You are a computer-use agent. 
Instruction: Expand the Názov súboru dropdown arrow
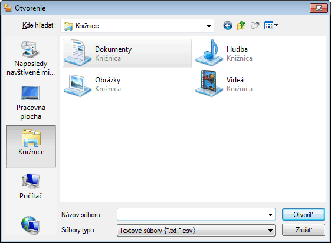click(x=270, y=215)
